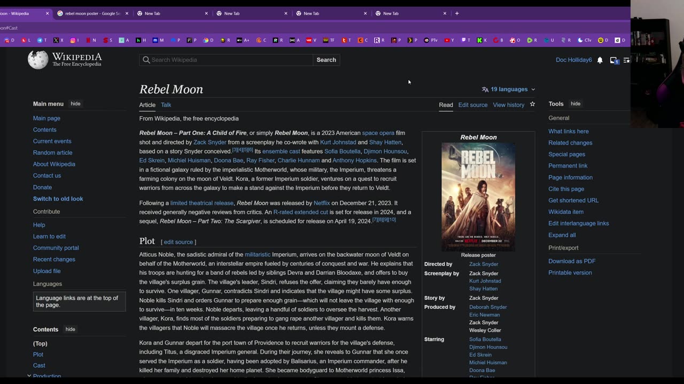Viewport: 684px width, 384px height.
Task: Open 'Cite this page' tool
Action: [566, 189]
